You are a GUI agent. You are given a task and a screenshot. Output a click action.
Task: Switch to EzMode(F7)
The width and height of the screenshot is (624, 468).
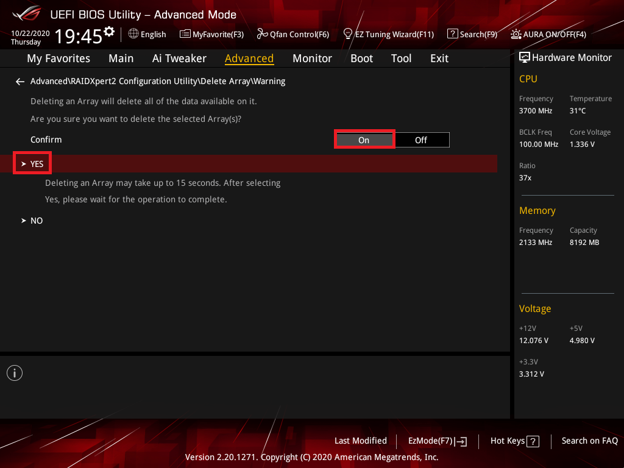pos(437,441)
